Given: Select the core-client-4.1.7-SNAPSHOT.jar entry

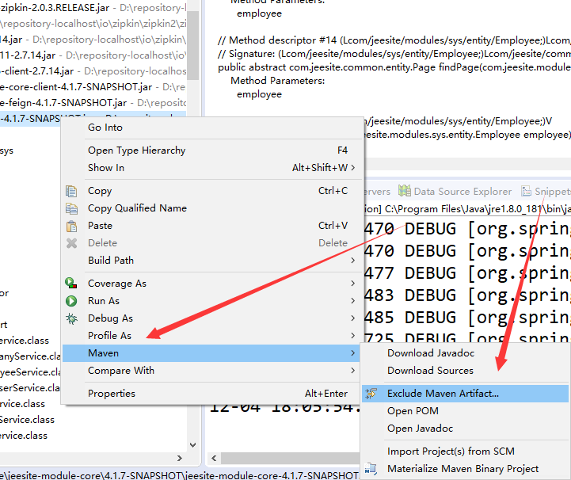Looking at the screenshot, I should pyautogui.click(x=93, y=87).
